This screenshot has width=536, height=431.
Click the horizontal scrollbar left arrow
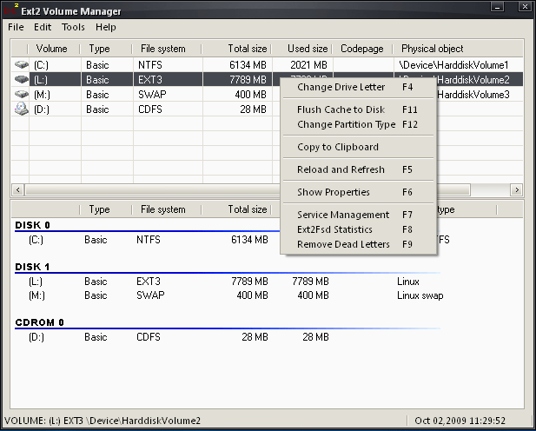coord(17,189)
